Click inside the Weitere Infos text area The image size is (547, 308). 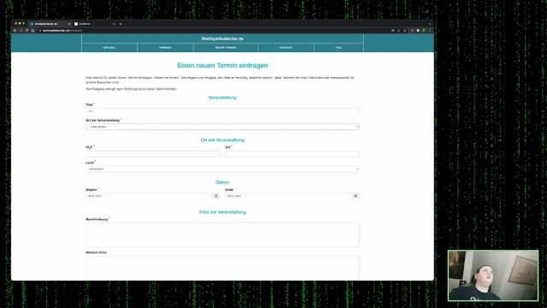click(x=222, y=268)
